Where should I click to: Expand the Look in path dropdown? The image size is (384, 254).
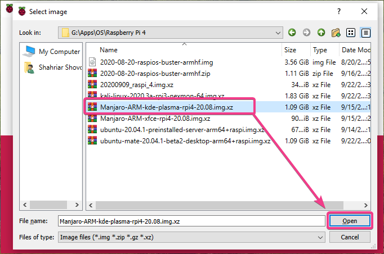278,33
